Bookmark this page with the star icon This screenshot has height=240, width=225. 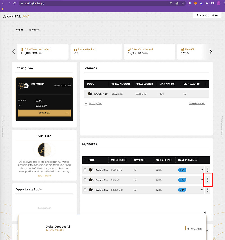tap(183, 3)
